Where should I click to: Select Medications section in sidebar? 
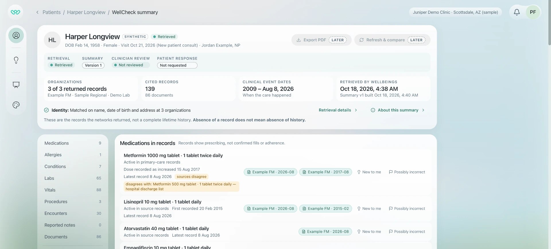point(73,143)
